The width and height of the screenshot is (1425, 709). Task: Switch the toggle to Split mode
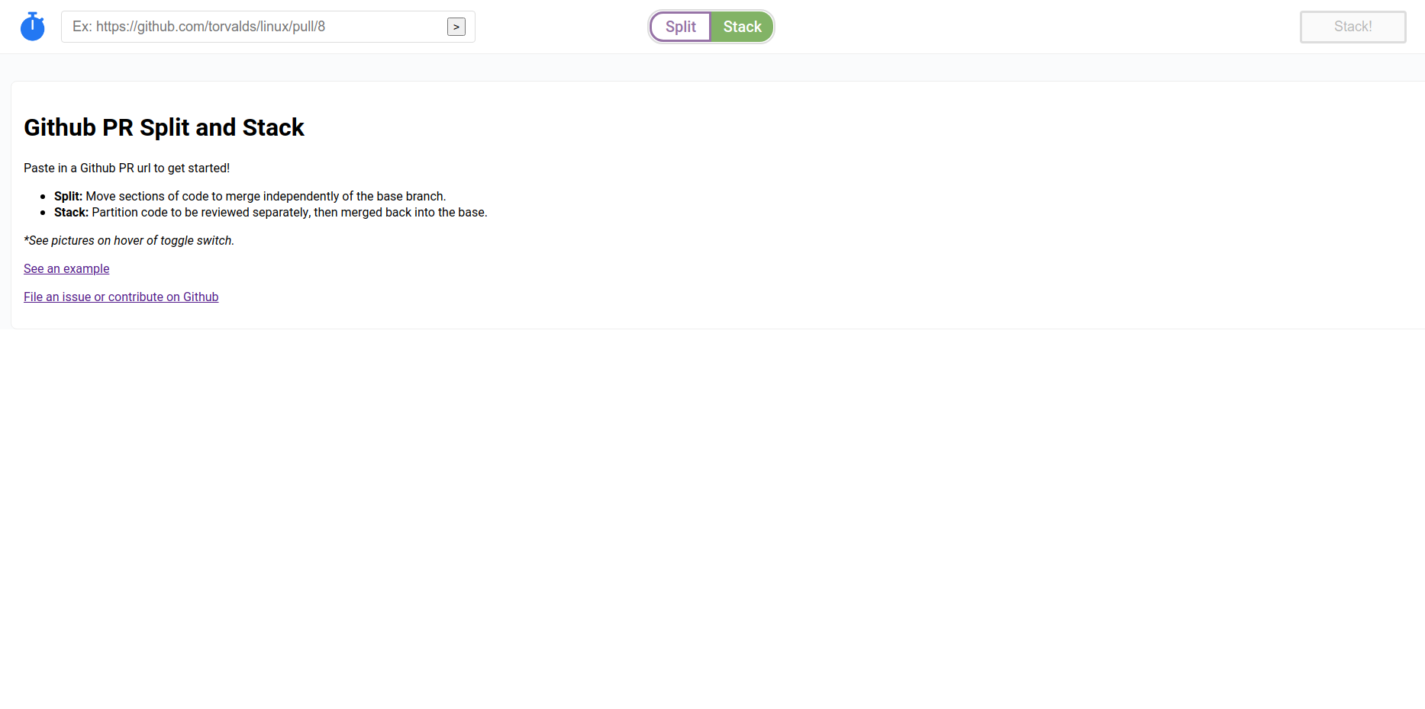[x=680, y=27]
